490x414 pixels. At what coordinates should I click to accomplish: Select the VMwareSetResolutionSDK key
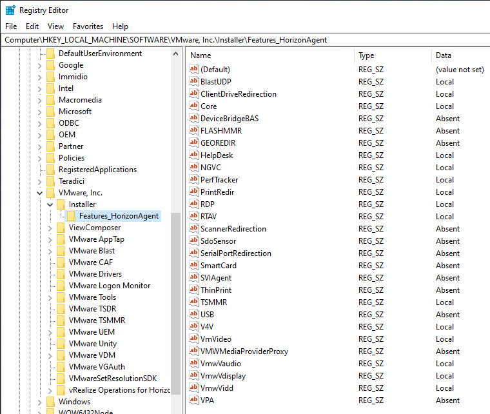click(x=113, y=379)
